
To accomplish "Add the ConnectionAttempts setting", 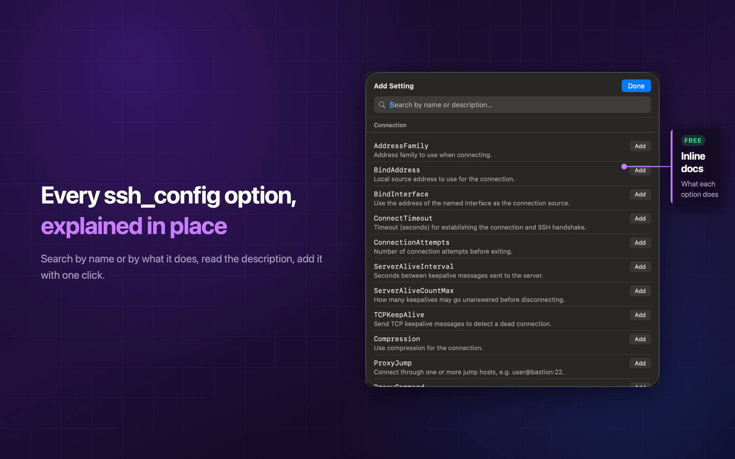I will (640, 243).
